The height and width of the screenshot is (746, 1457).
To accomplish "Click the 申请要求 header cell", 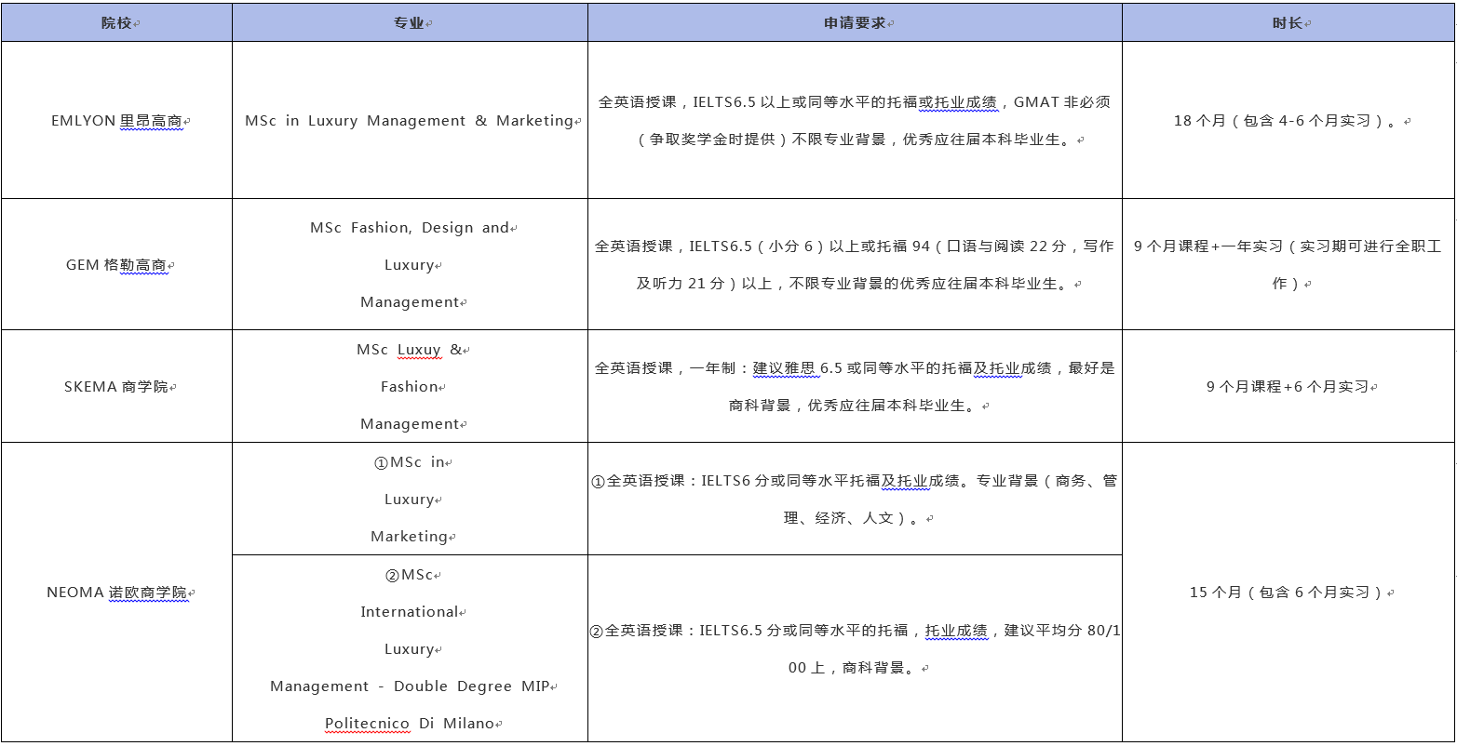I will [855, 23].
